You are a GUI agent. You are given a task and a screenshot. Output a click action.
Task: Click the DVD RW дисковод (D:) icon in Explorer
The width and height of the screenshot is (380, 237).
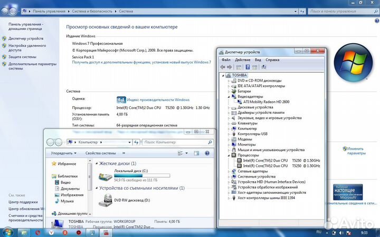(106, 200)
